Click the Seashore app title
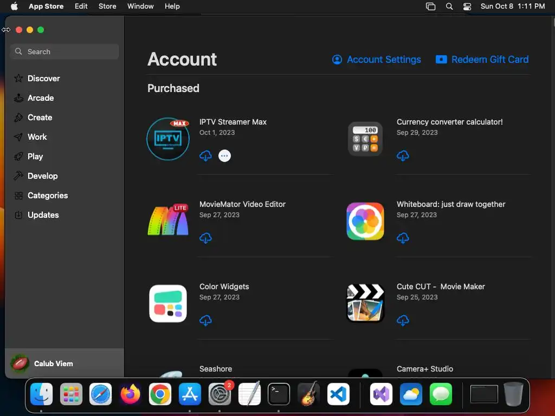The image size is (555, 416). pos(216,369)
